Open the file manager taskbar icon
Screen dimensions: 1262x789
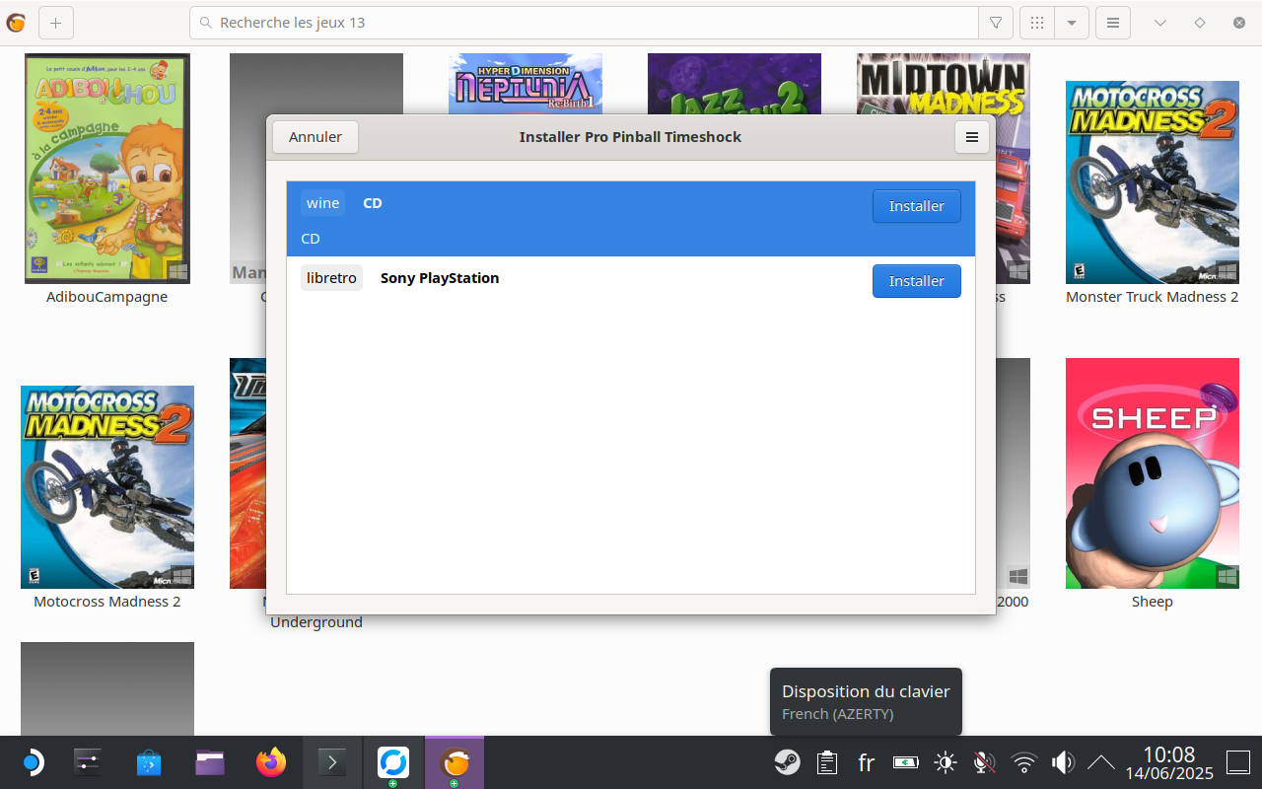click(210, 762)
